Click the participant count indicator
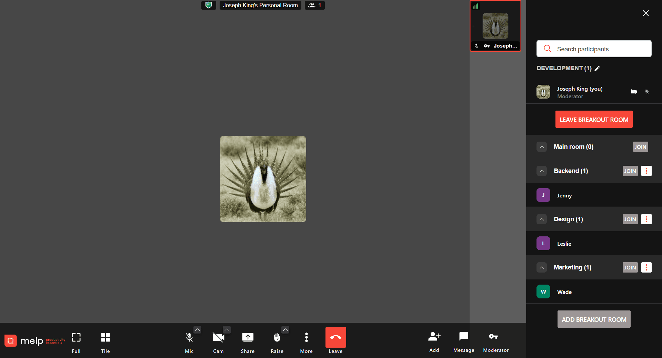This screenshot has width=662, height=358. (314, 5)
